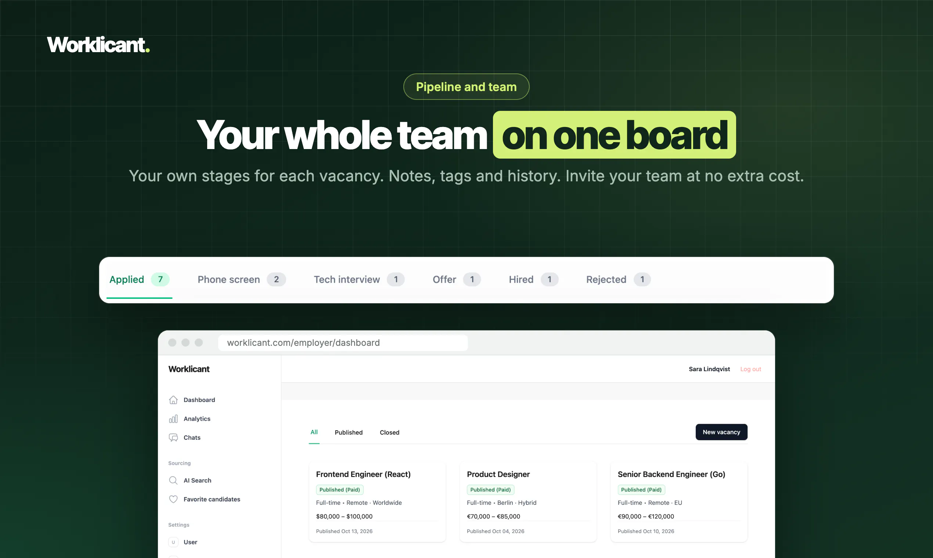This screenshot has height=558, width=933.
Task: Click the Log out link
Action: 750,369
